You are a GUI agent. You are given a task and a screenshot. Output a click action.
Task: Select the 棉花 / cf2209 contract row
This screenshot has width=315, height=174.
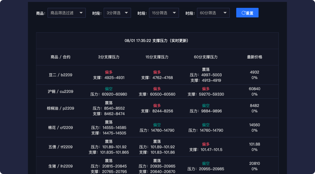tap(61, 128)
